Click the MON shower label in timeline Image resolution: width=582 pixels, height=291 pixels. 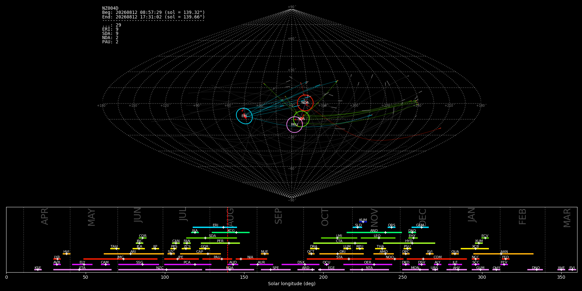415,268
